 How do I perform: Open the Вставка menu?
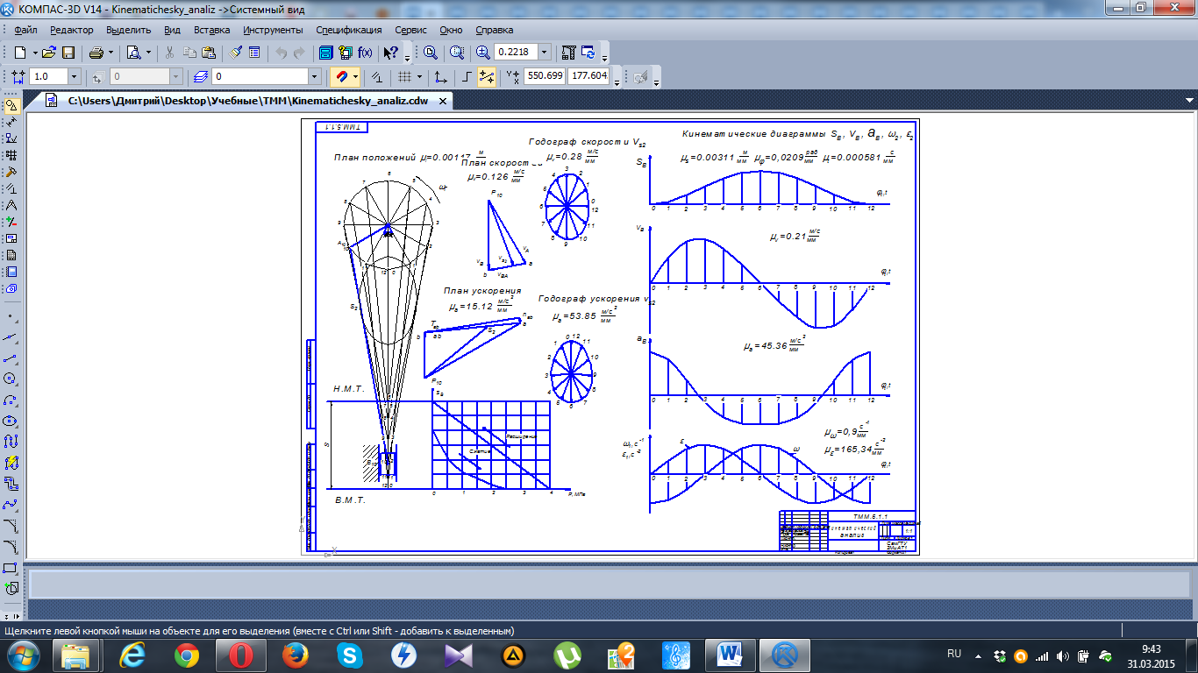coord(211,30)
